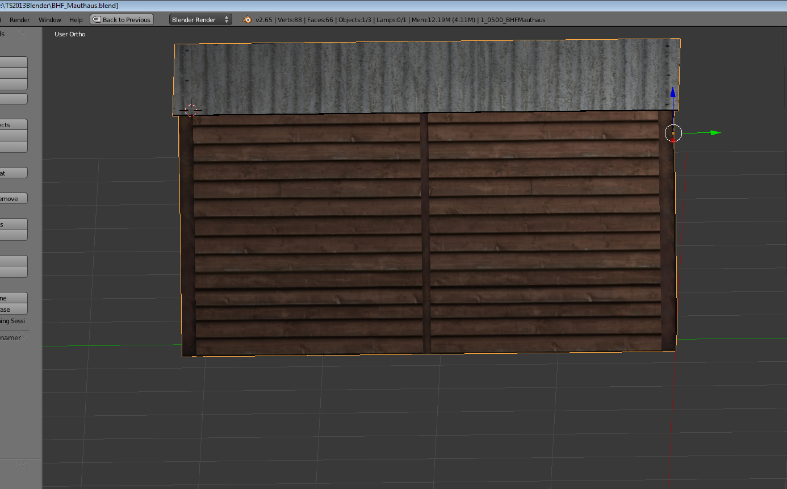Click the blue Z-axis manipulator arrow
The image size is (787, 489).
pyautogui.click(x=673, y=93)
